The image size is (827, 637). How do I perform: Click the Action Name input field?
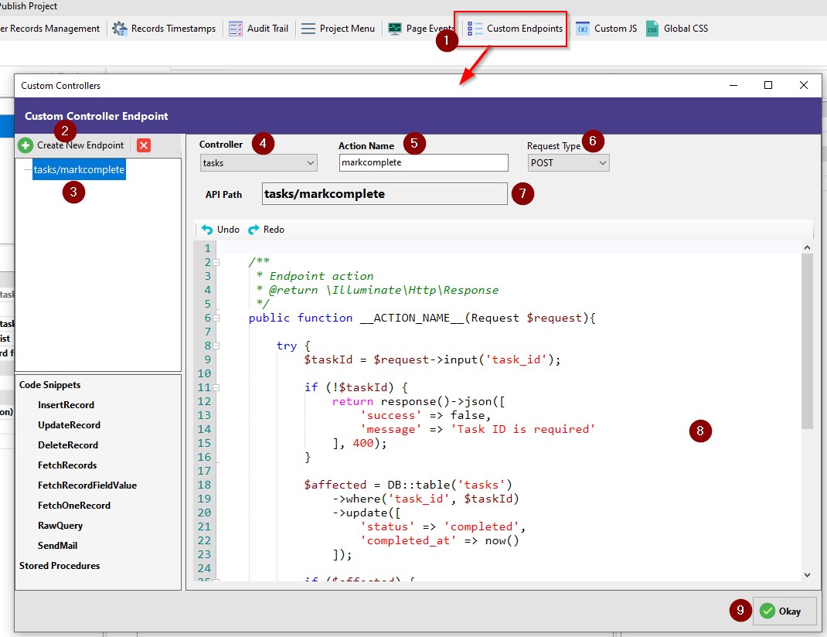point(423,162)
